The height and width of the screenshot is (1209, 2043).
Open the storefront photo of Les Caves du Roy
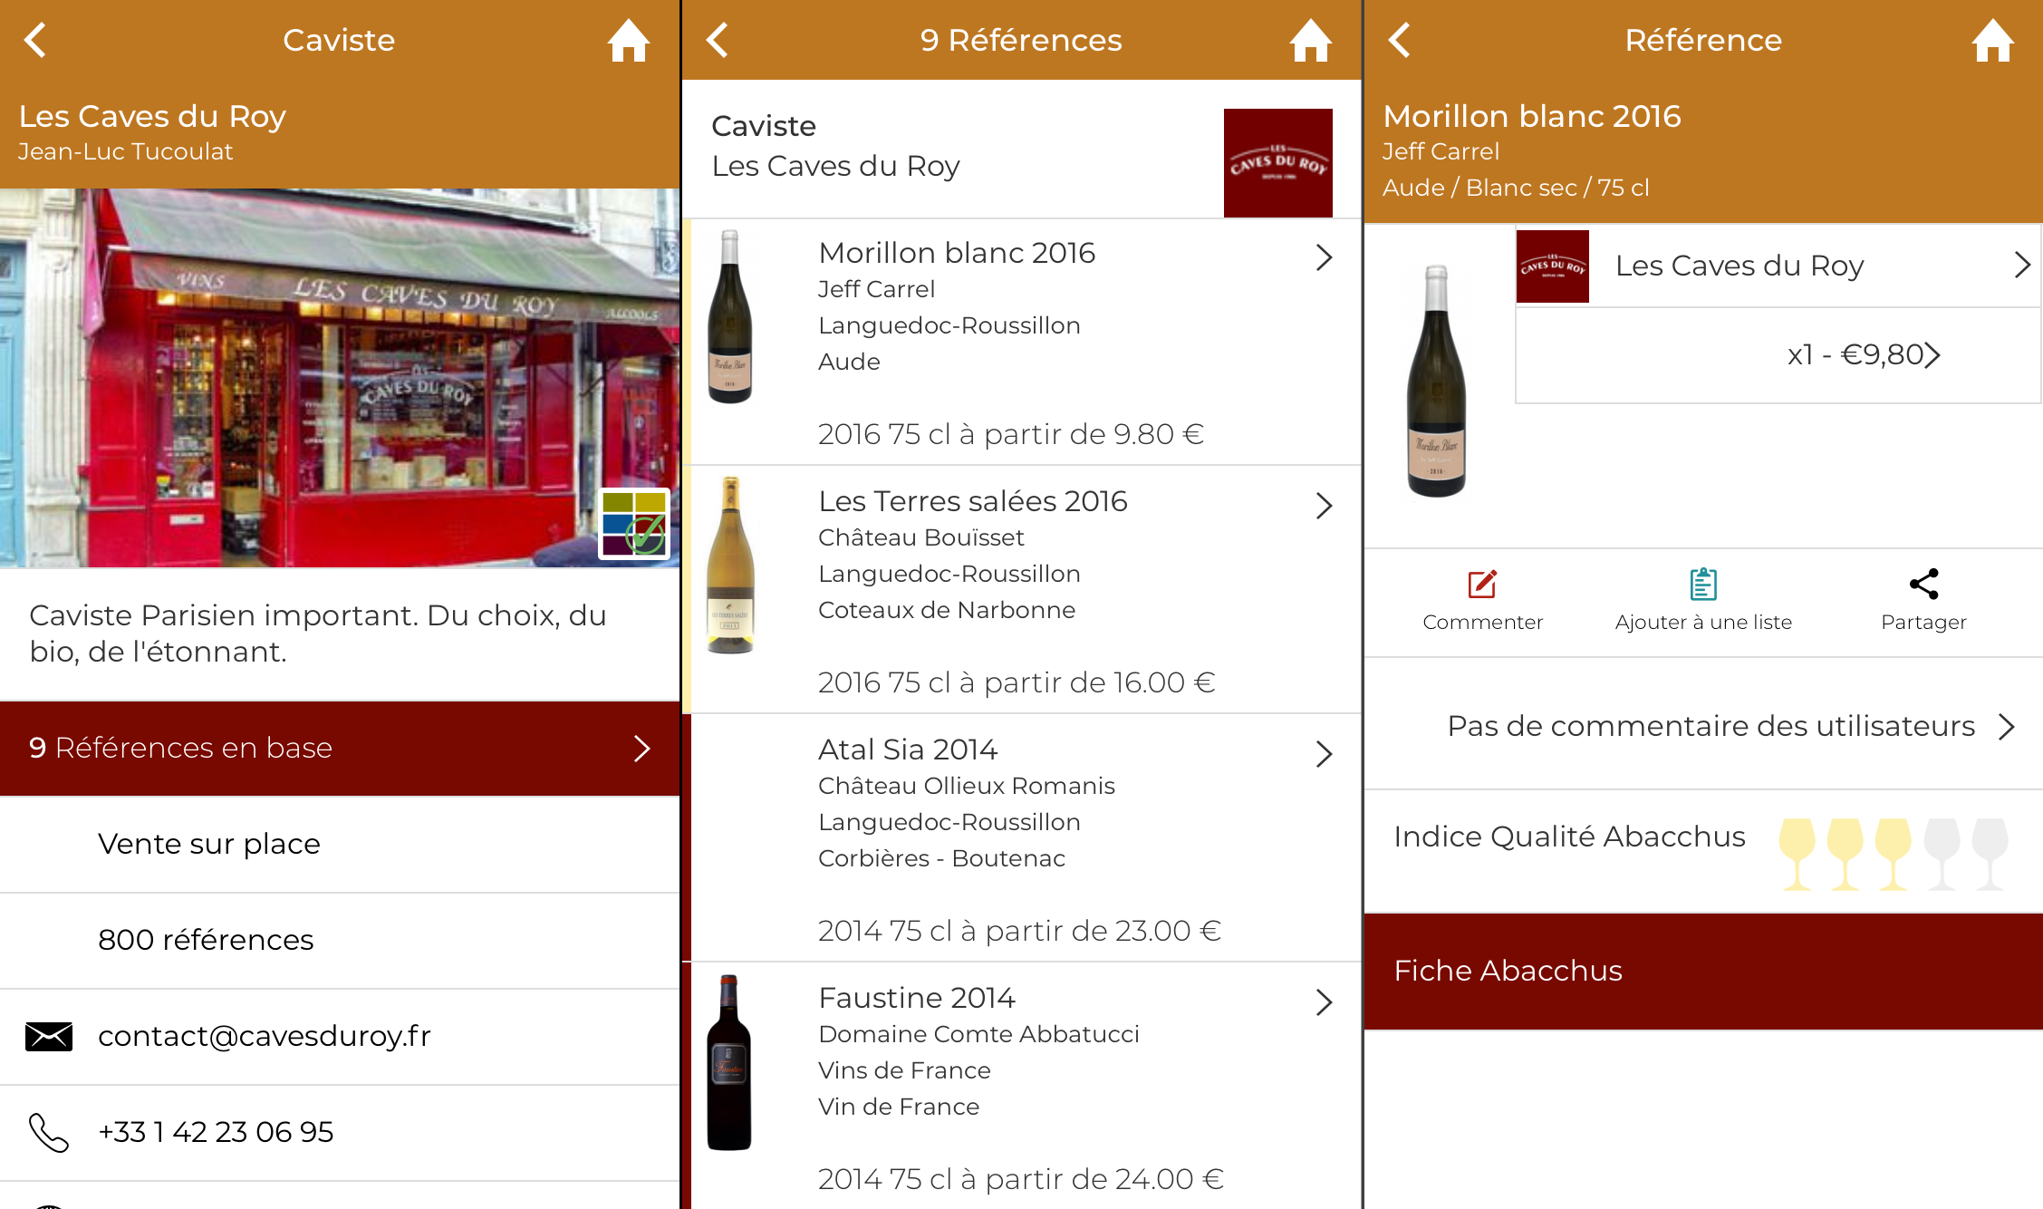pos(340,378)
